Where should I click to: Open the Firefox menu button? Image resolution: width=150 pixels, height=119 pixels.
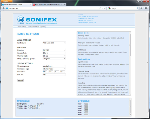pos(7,1)
